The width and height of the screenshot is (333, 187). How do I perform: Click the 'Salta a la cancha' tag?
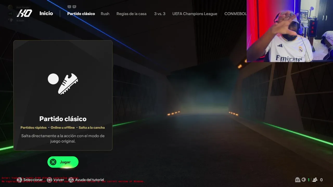[x=92, y=128]
